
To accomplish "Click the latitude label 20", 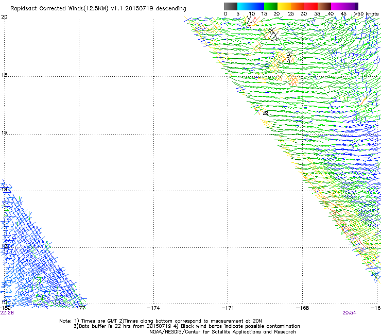I will (4, 17).
